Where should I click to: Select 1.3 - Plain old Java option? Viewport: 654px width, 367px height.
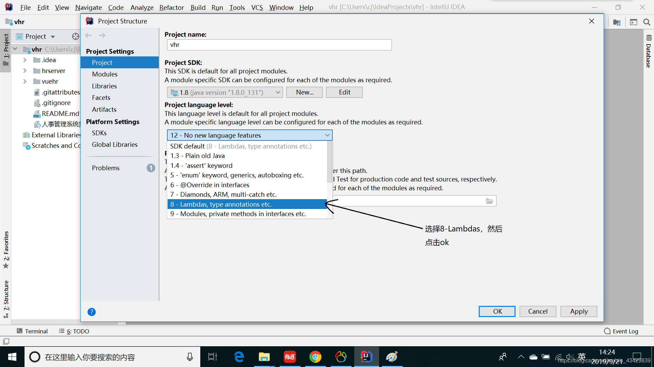pos(247,156)
